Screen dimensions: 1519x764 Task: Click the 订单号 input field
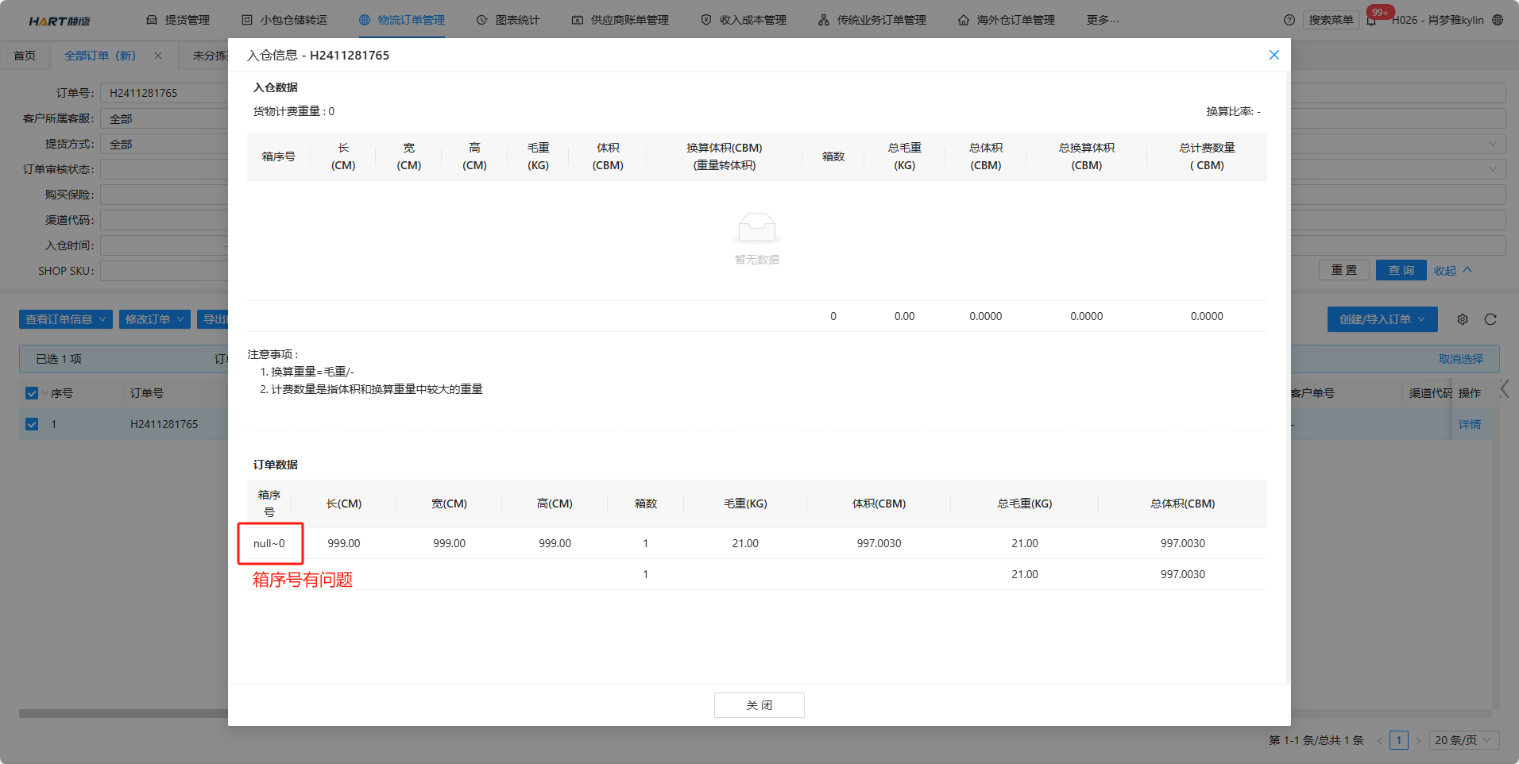pyautogui.click(x=164, y=93)
